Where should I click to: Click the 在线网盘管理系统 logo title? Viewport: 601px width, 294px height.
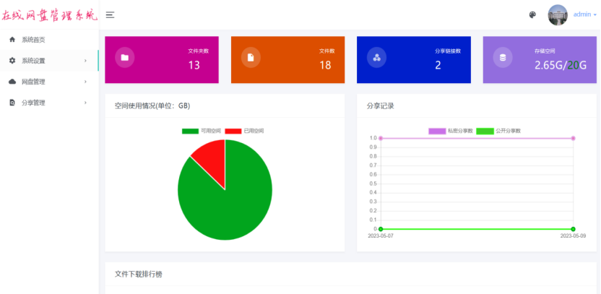(x=48, y=14)
